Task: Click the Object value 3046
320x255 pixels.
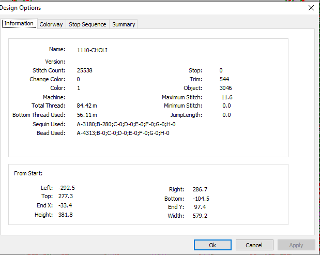Action: coord(225,88)
